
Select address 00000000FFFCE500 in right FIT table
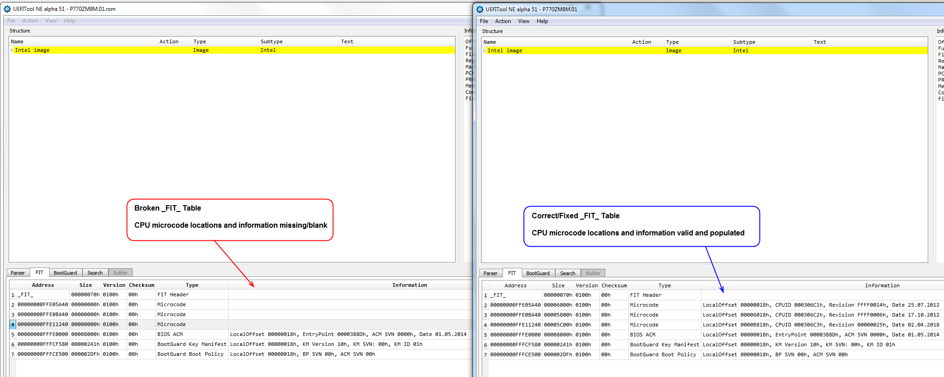coord(516,354)
